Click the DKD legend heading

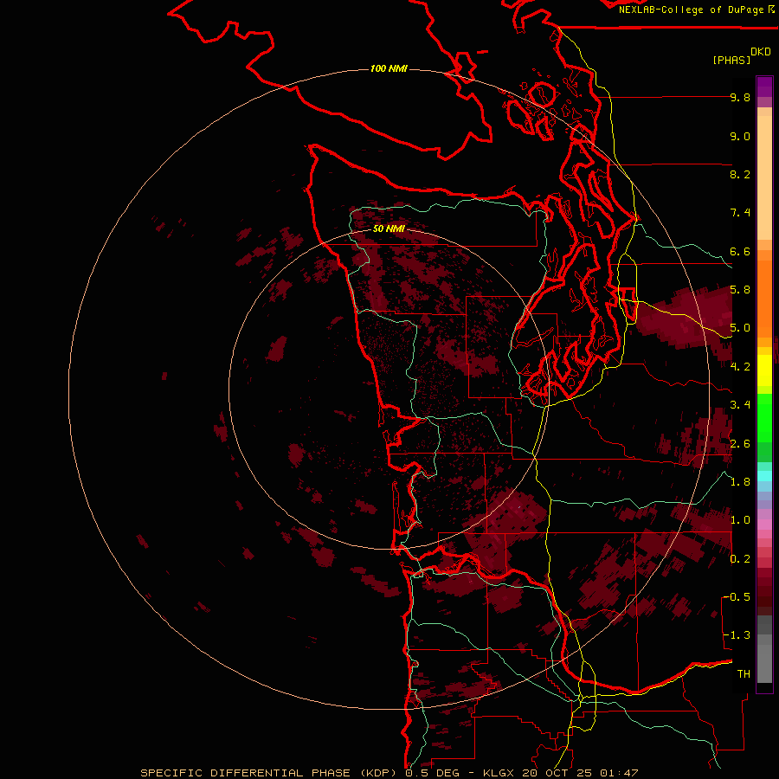click(x=761, y=52)
